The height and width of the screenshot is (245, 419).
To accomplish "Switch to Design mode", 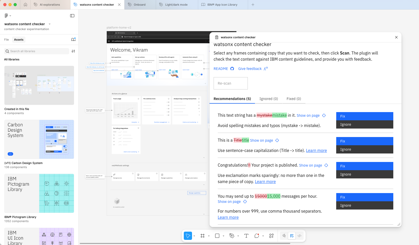I will (292, 236).
